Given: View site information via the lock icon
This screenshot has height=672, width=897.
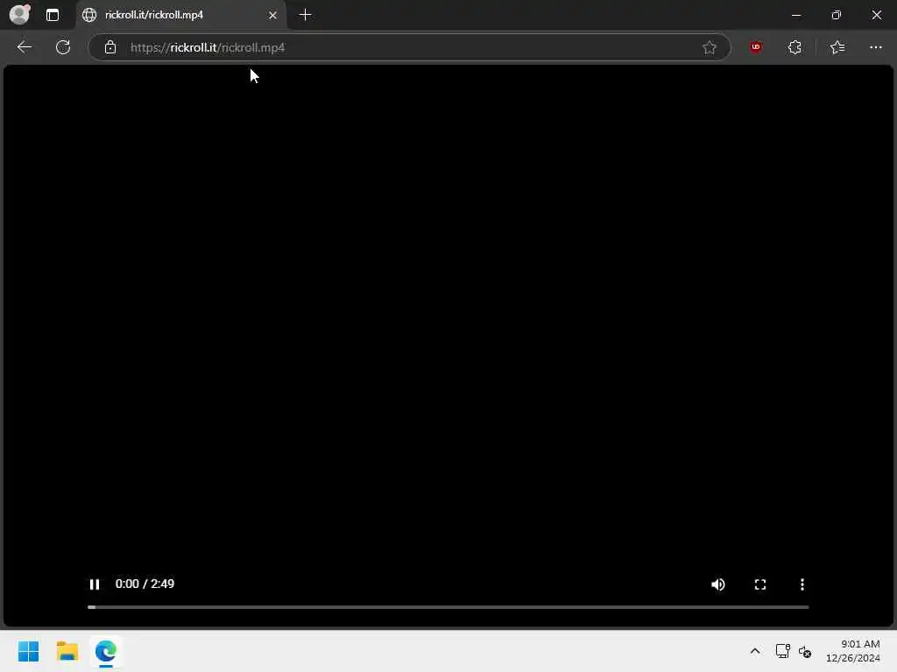Looking at the screenshot, I should click(x=110, y=47).
